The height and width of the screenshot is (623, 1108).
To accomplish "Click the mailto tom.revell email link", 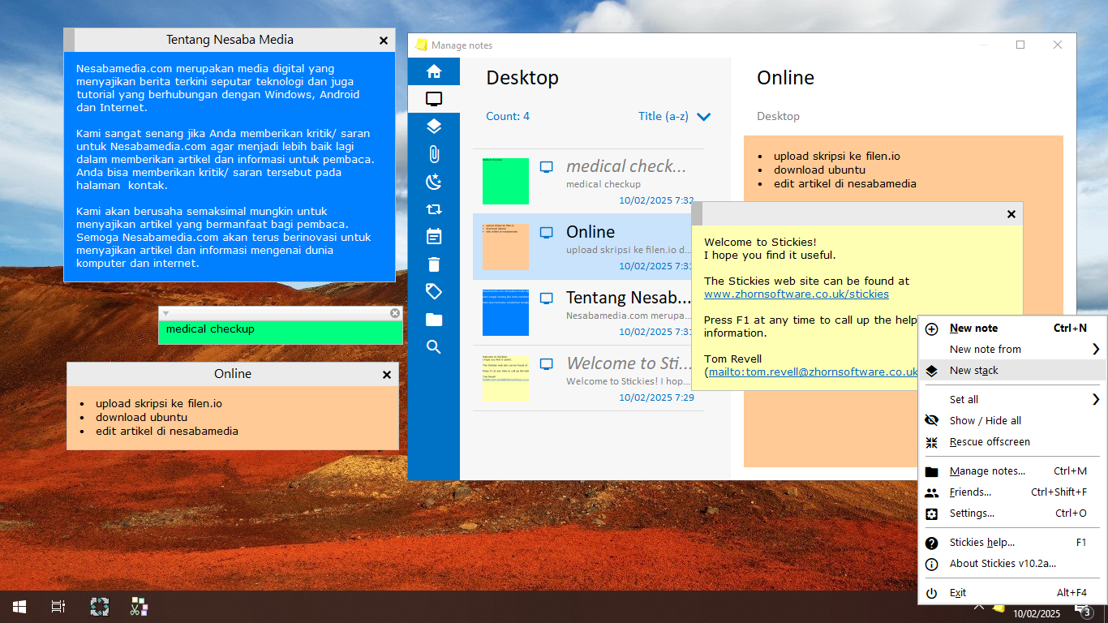I will [812, 372].
